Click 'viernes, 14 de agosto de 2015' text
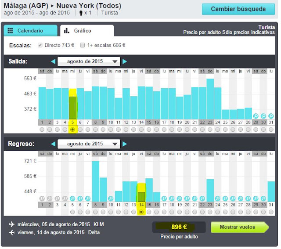The width and height of the screenshot is (281, 249). click(51, 232)
